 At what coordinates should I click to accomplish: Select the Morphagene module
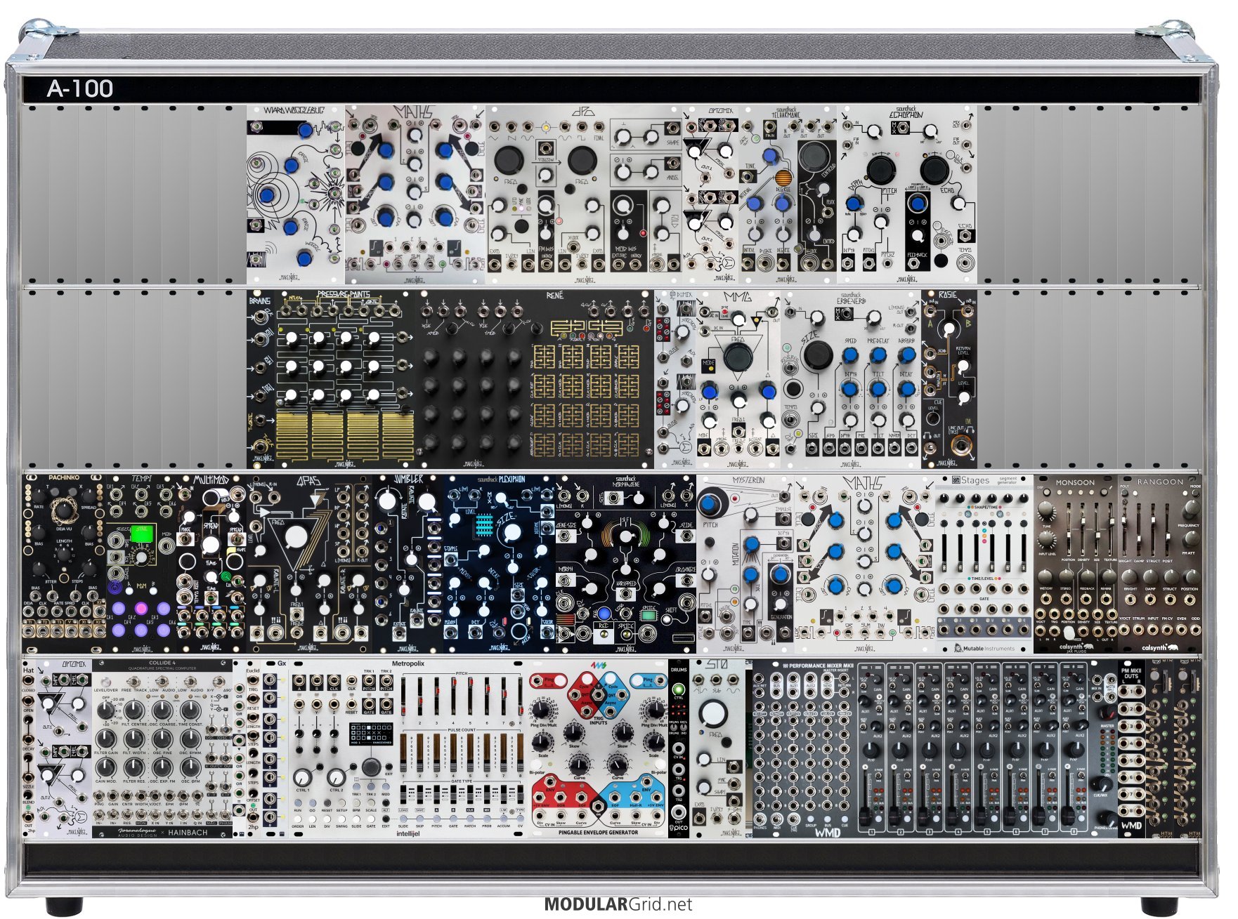click(626, 564)
